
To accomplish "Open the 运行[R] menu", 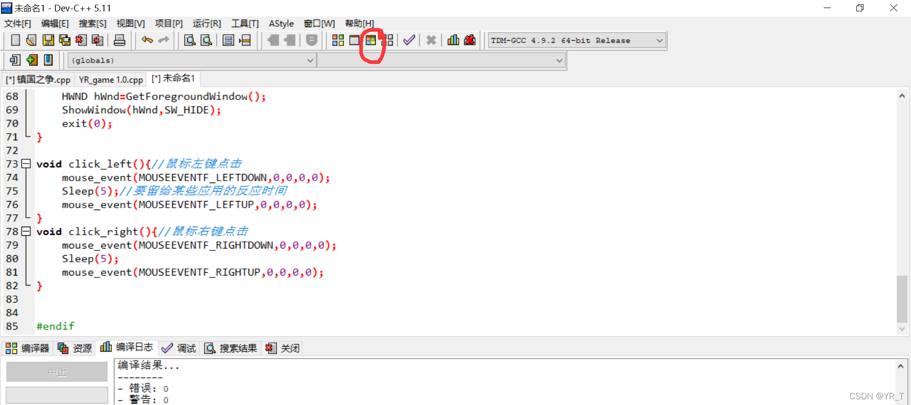I will (206, 24).
